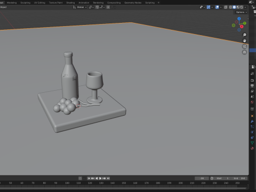
Task: Jump to the timeline end frame
Action: tap(108, 178)
